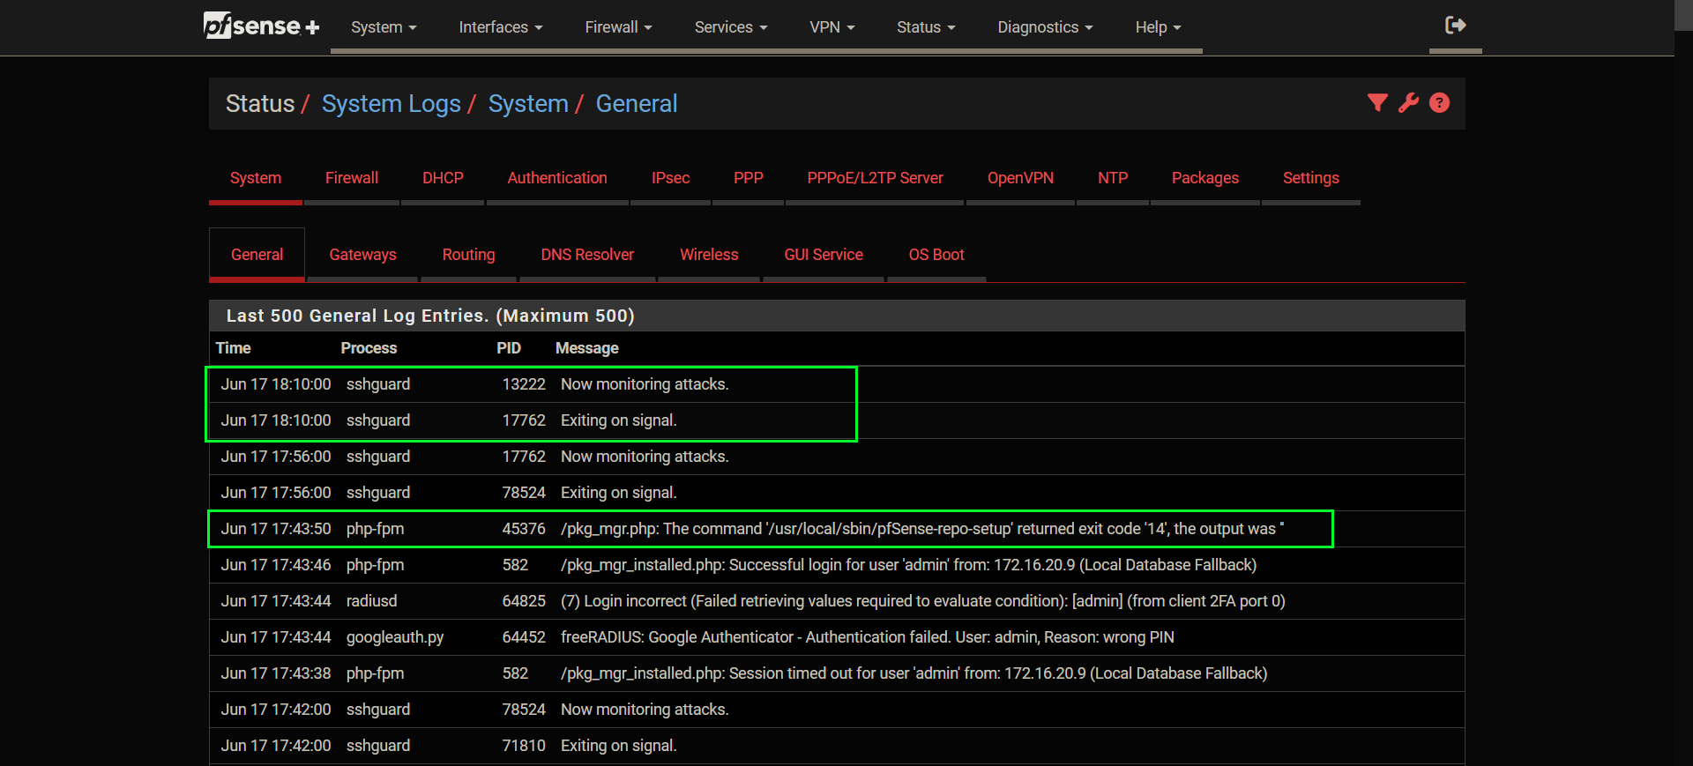Click the Message column header
Image resolution: width=1693 pixels, height=766 pixels.
587,348
